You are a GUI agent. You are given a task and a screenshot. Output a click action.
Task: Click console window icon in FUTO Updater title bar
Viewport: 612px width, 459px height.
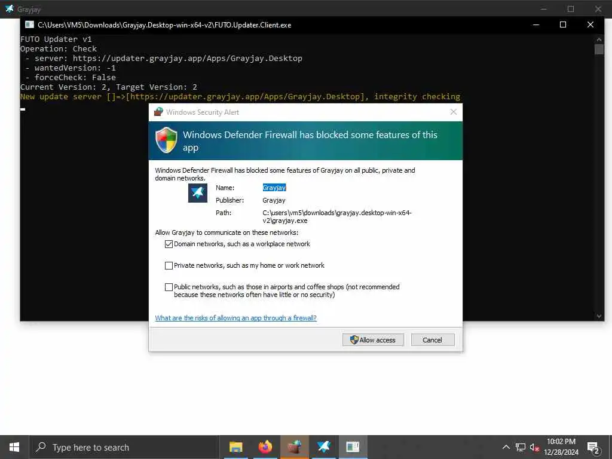pos(30,25)
